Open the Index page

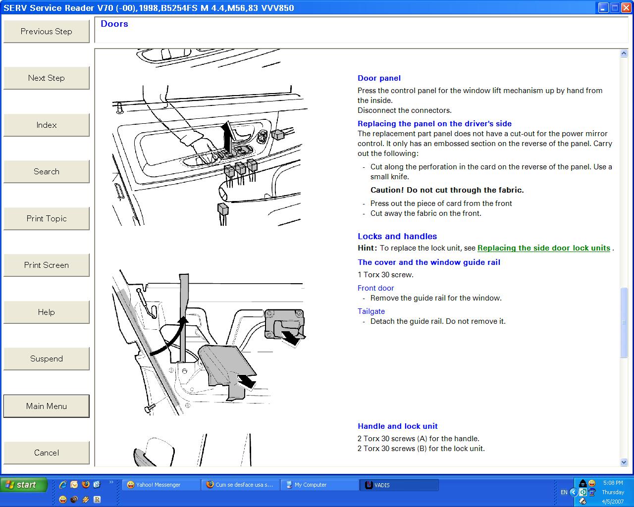click(x=47, y=125)
